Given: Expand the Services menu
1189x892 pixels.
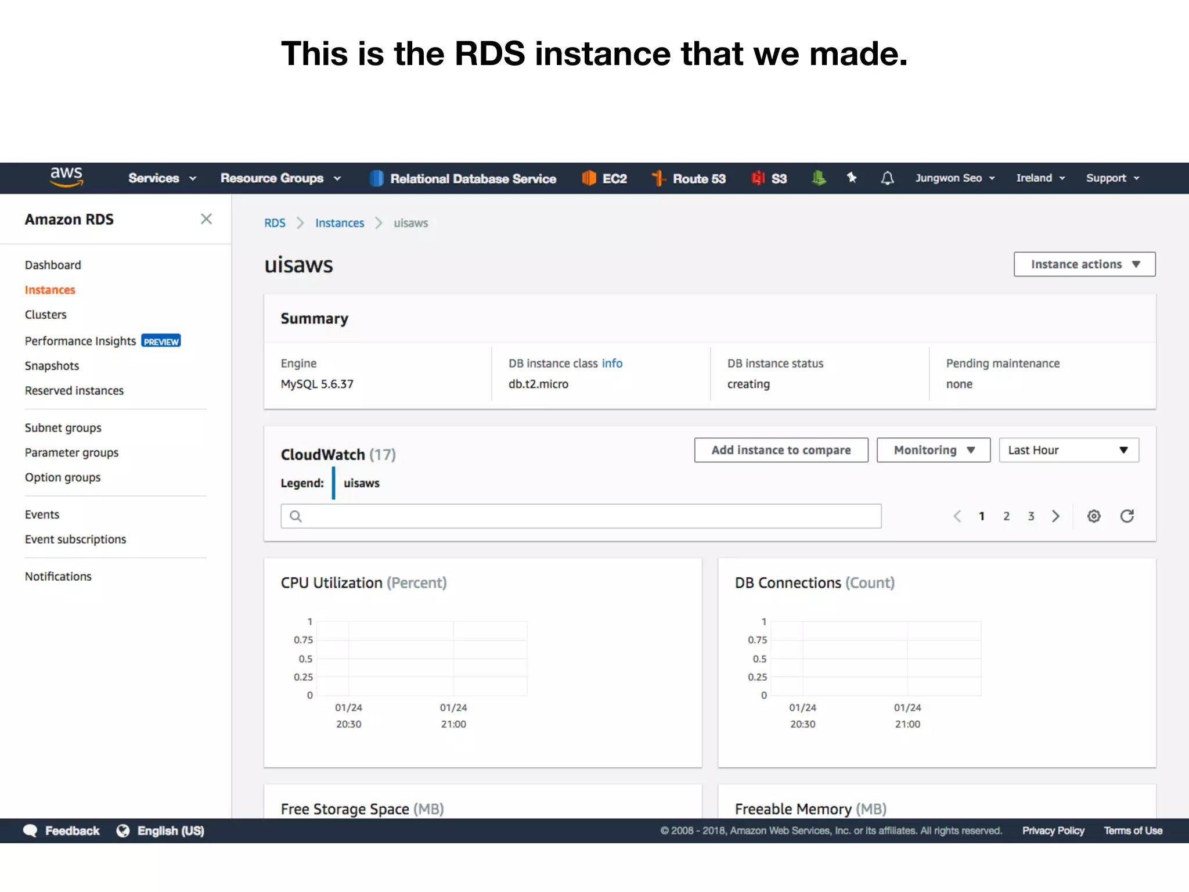Looking at the screenshot, I should click(x=162, y=178).
